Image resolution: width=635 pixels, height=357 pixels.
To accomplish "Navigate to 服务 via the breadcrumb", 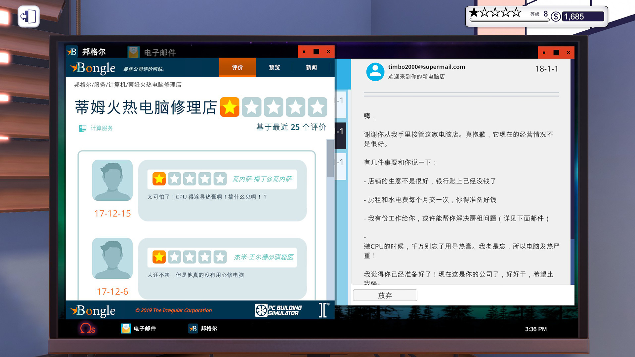I will (x=100, y=85).
